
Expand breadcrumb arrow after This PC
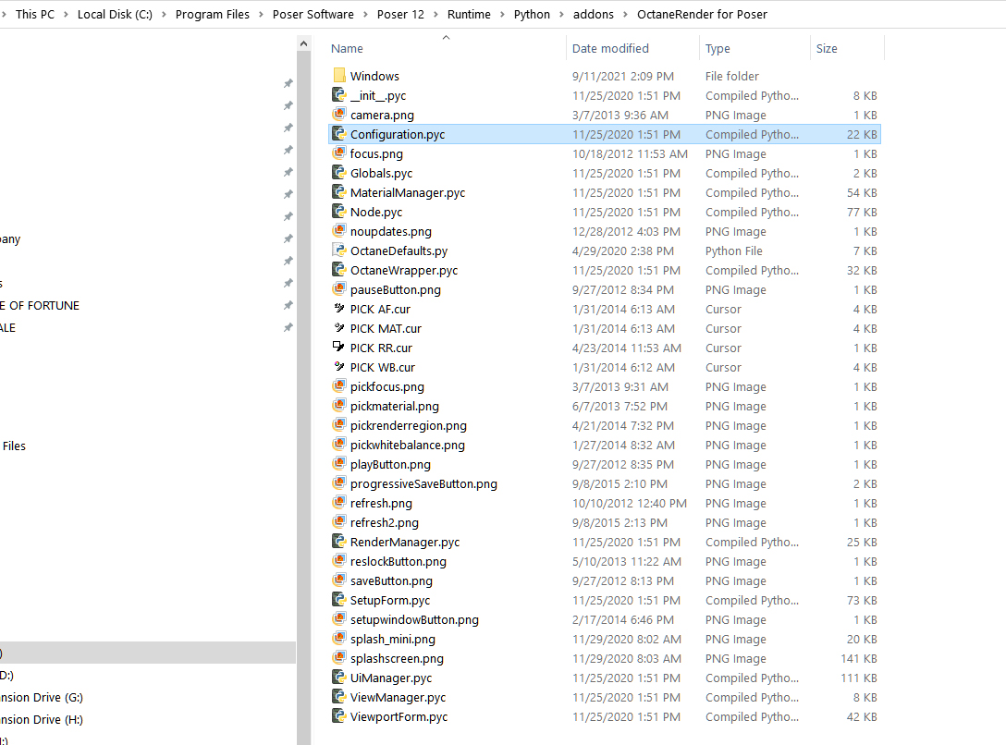pos(66,14)
